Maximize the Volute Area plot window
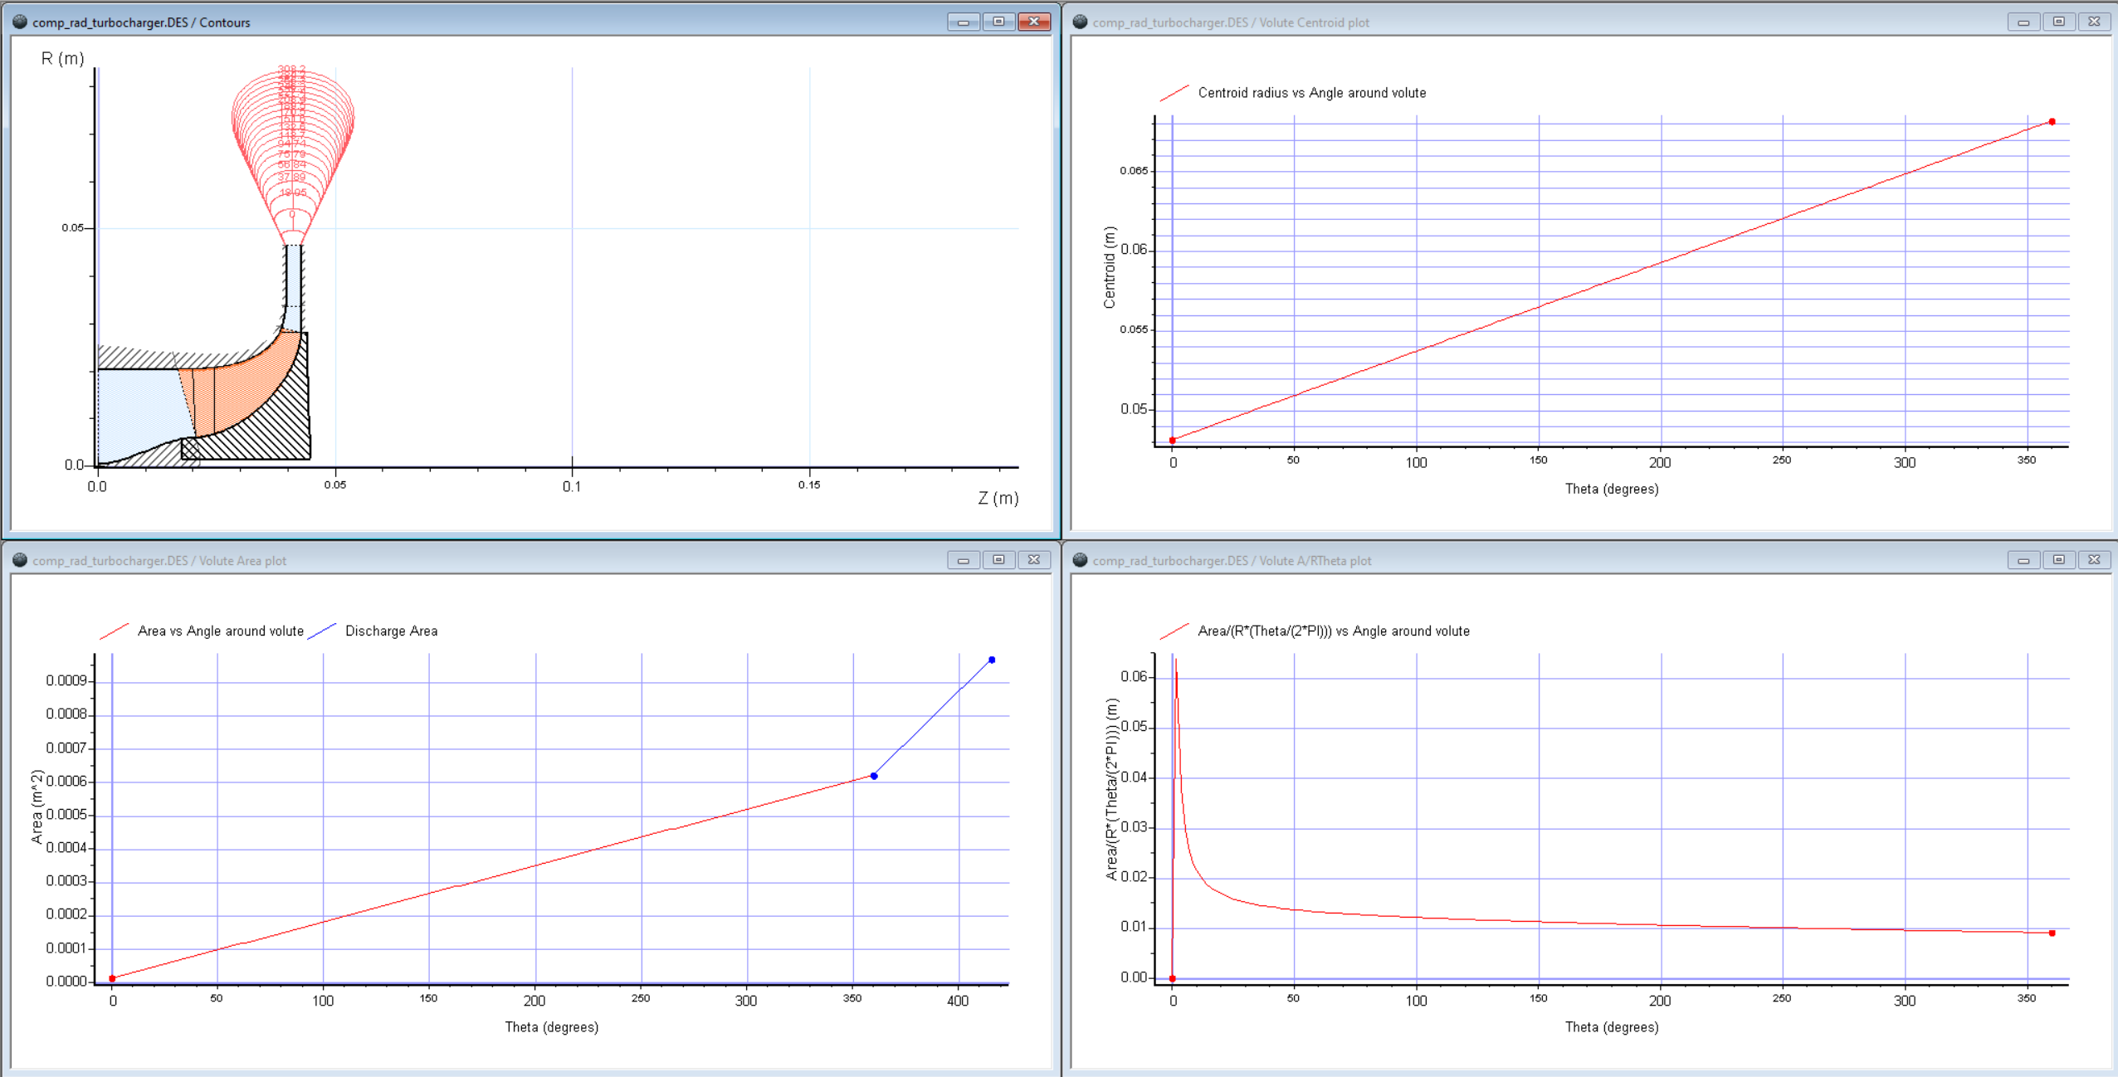This screenshot has height=1077, width=2118. pyautogui.click(x=998, y=560)
